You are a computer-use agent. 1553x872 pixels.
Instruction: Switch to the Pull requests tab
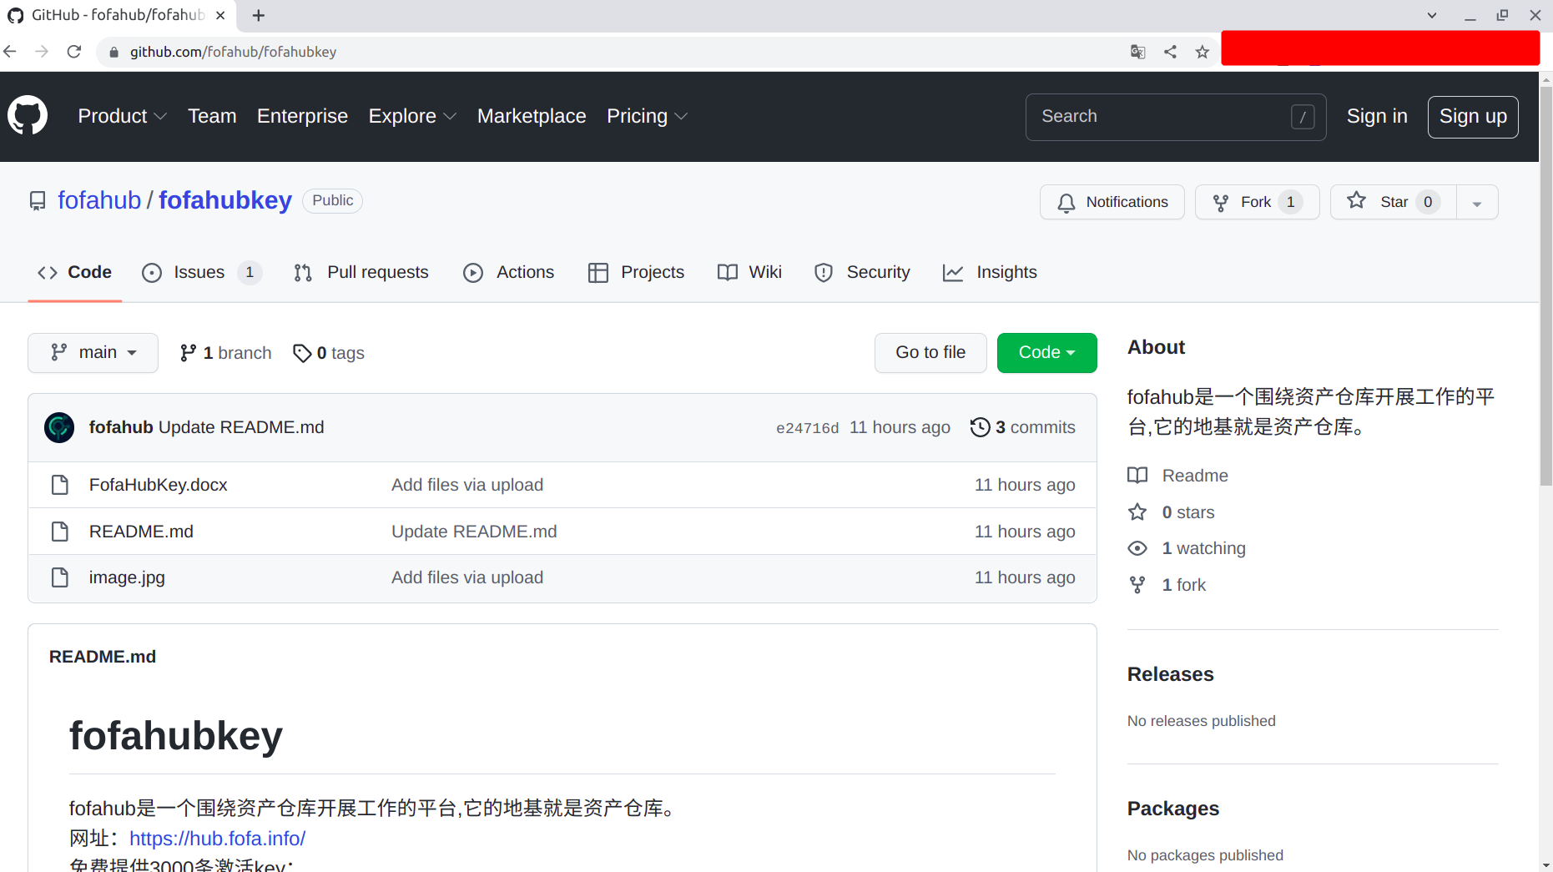pos(377,272)
